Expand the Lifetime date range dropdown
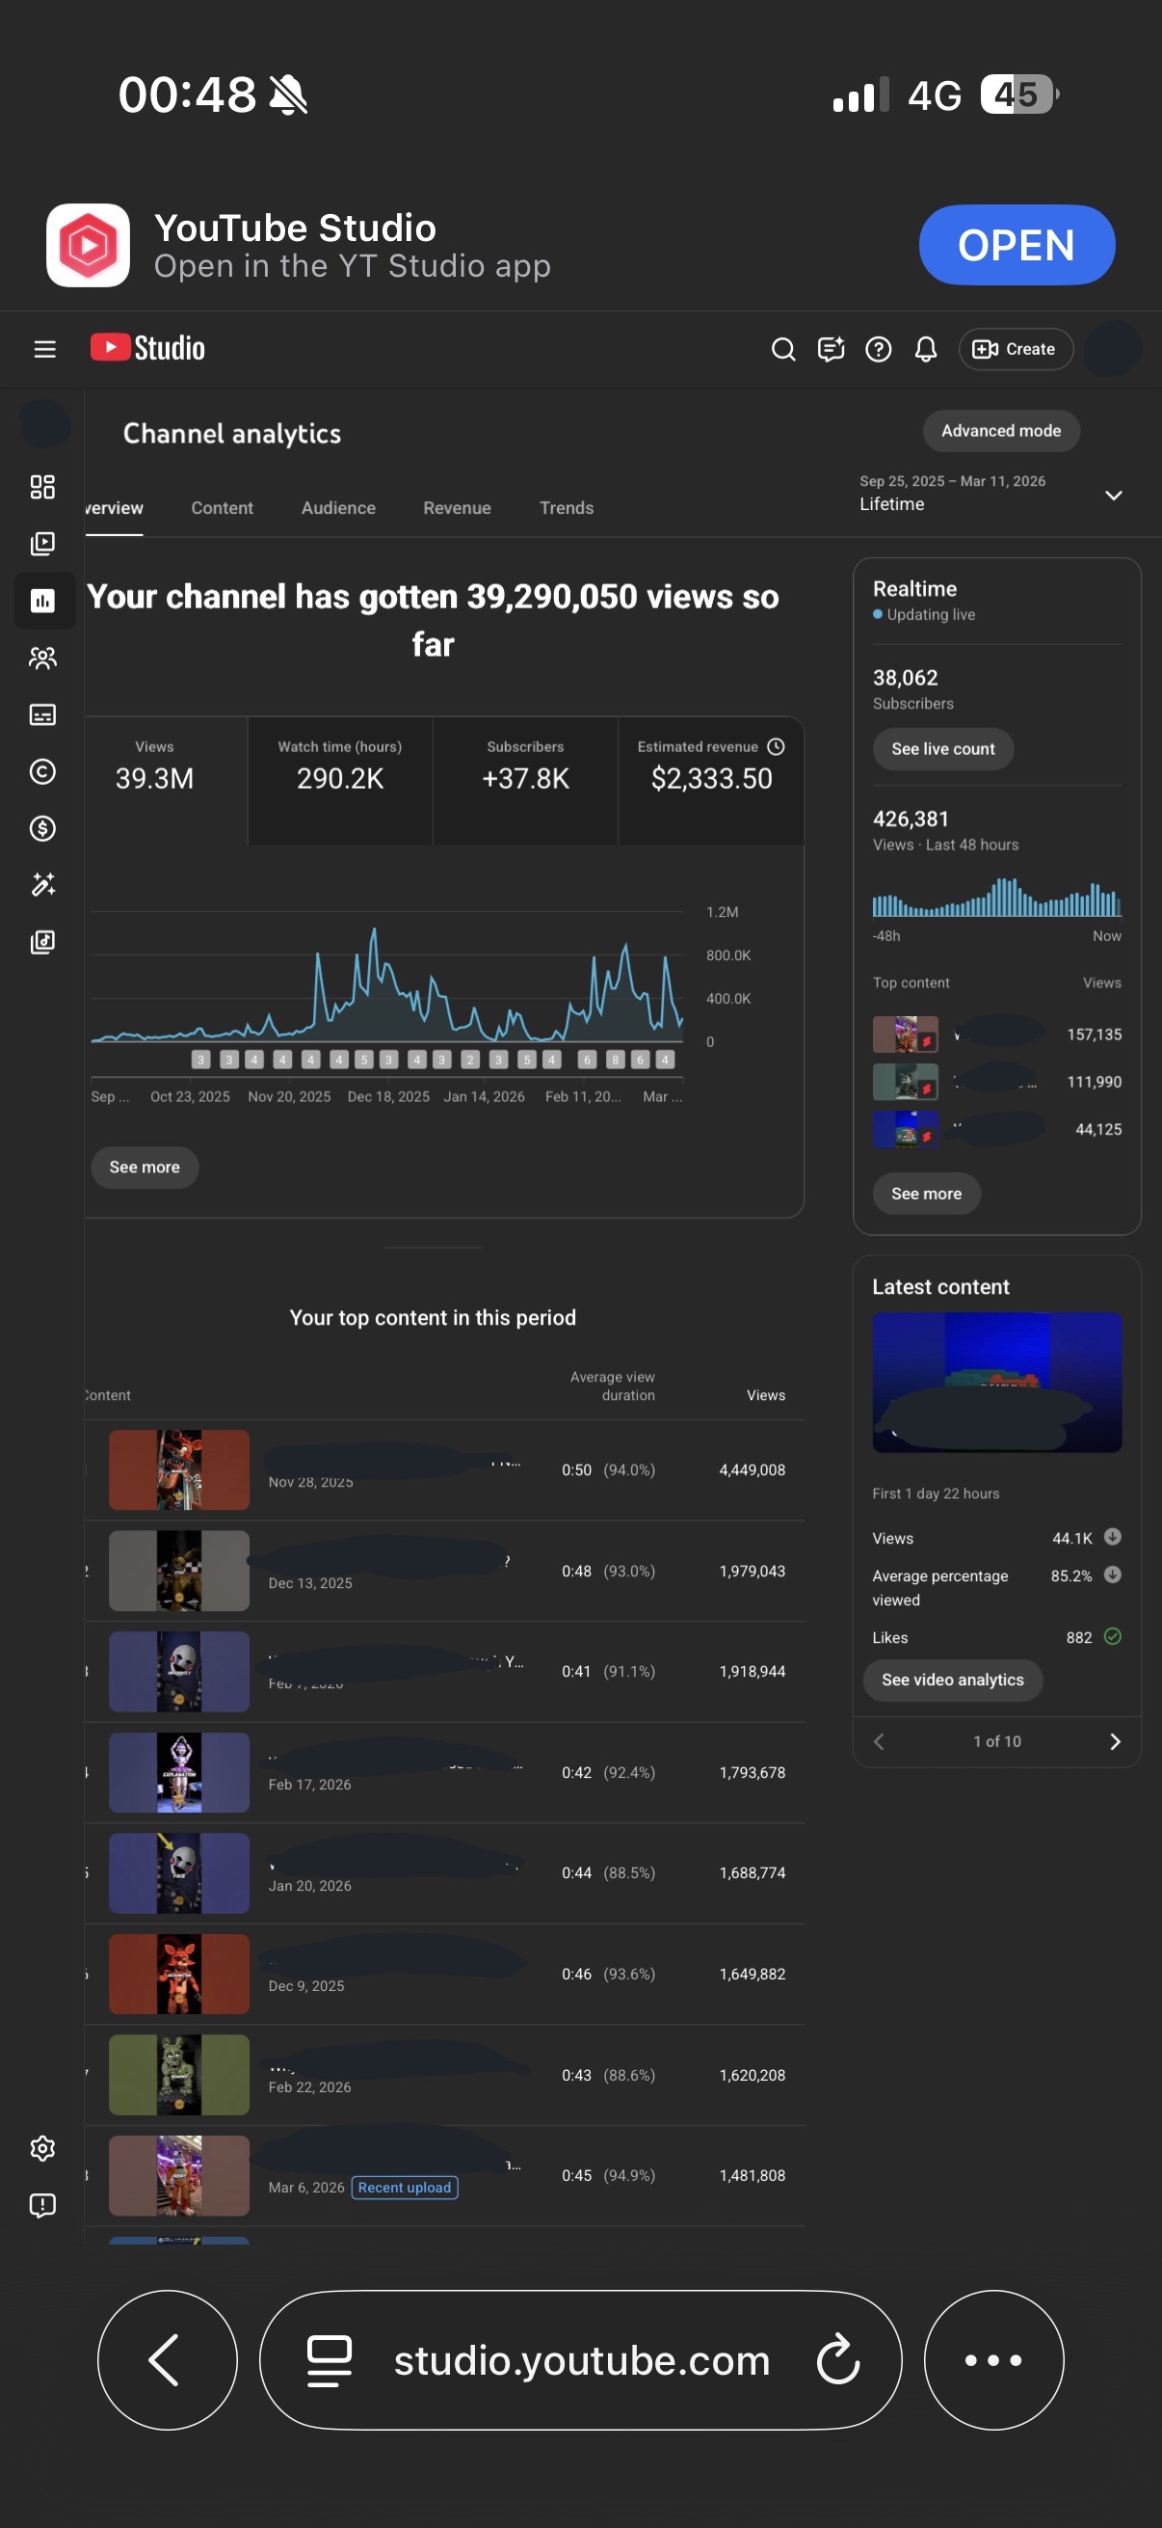 click(x=1113, y=495)
